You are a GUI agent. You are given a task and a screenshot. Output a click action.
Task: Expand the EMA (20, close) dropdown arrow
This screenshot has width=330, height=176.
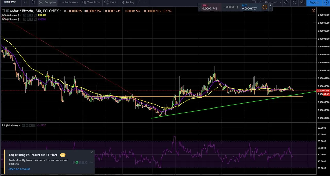tap(20, 19)
